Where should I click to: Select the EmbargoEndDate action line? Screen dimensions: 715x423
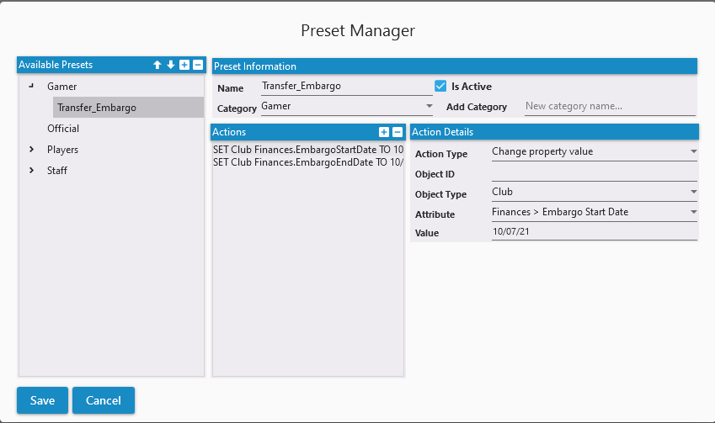point(308,161)
